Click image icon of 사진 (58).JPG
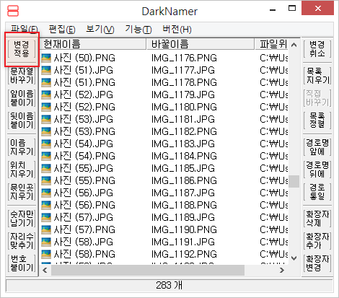 [46, 242]
